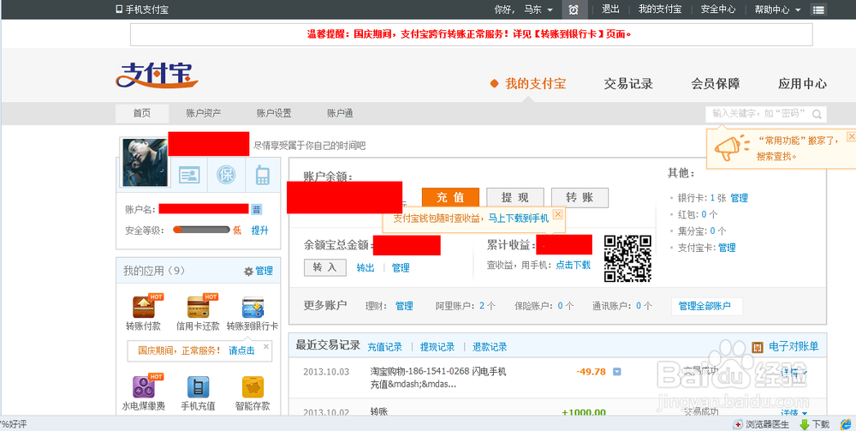Select 会员保障 main tab
Screen dimensions: 856x431
[715, 84]
